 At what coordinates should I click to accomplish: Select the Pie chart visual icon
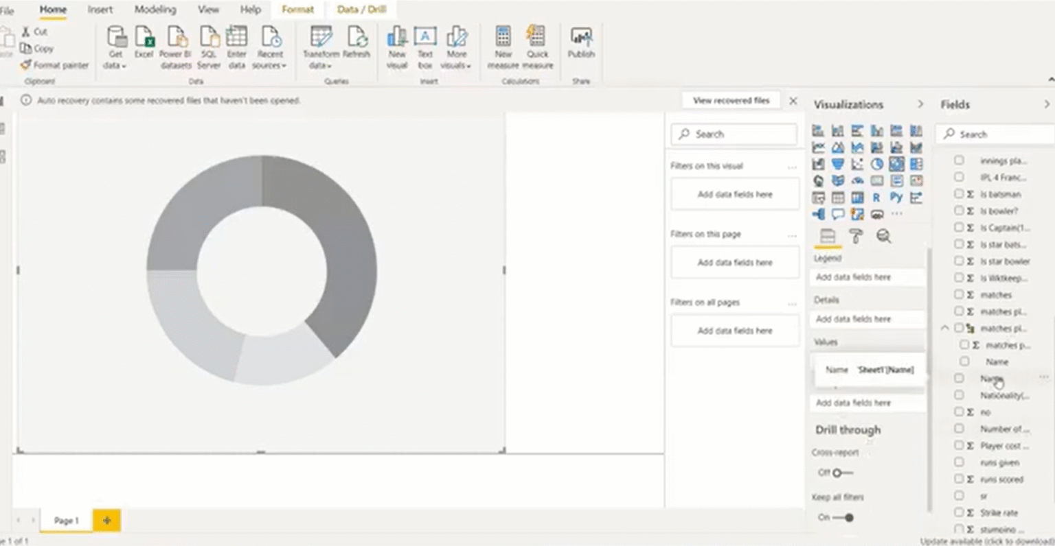876,164
